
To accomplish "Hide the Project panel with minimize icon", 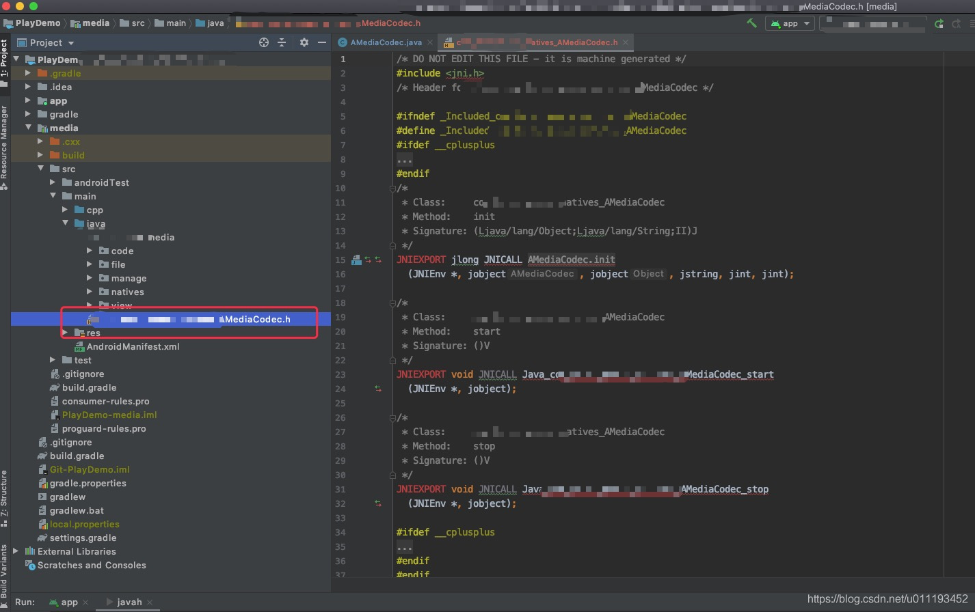I will click(321, 42).
